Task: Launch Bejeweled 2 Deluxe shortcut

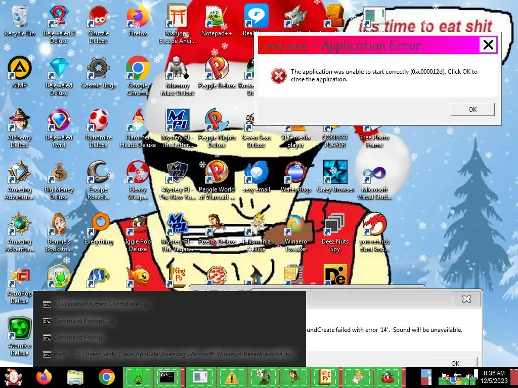Action: (x=59, y=24)
